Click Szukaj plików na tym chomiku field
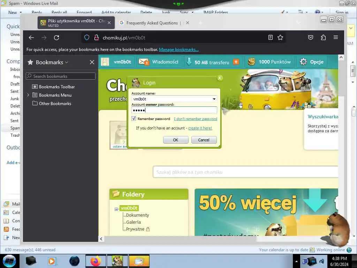This screenshot has width=357, height=268. point(245,172)
